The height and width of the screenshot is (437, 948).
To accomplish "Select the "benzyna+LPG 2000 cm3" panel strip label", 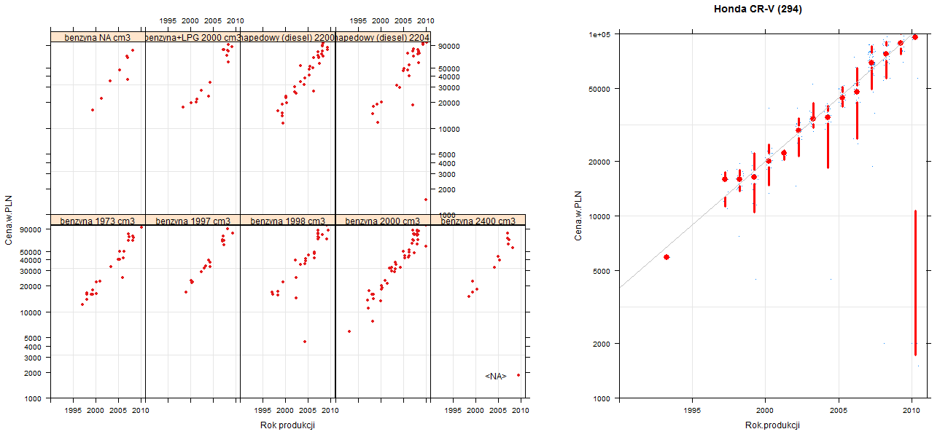I will pos(193,37).
